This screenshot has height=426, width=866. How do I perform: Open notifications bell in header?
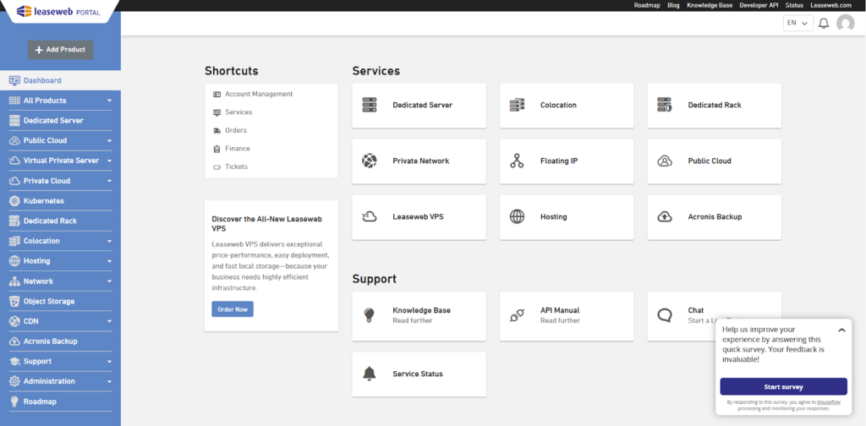(824, 23)
